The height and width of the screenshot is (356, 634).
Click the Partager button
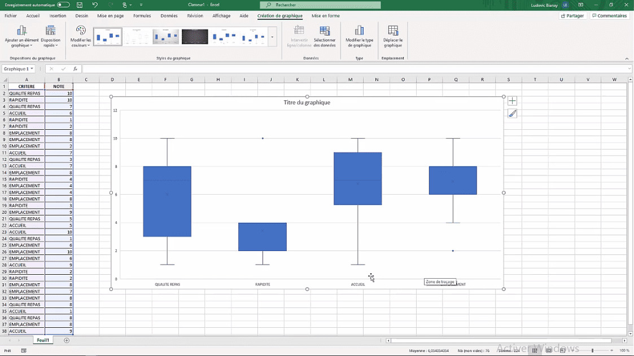(x=572, y=16)
